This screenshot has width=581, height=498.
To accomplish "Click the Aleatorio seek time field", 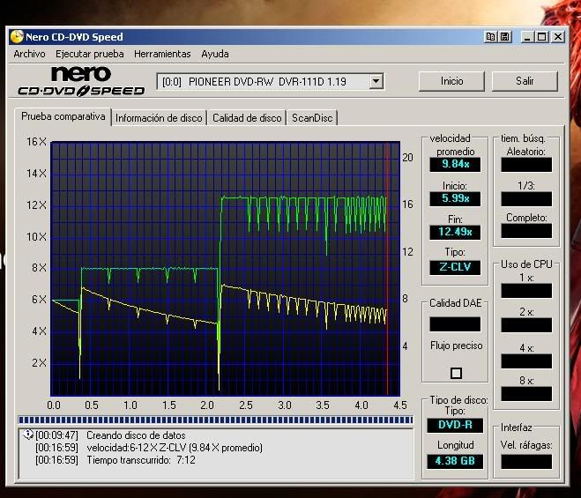I will pos(526,165).
